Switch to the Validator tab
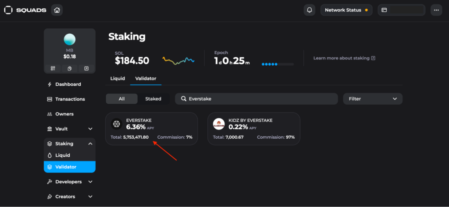449x207 pixels. [x=146, y=78]
